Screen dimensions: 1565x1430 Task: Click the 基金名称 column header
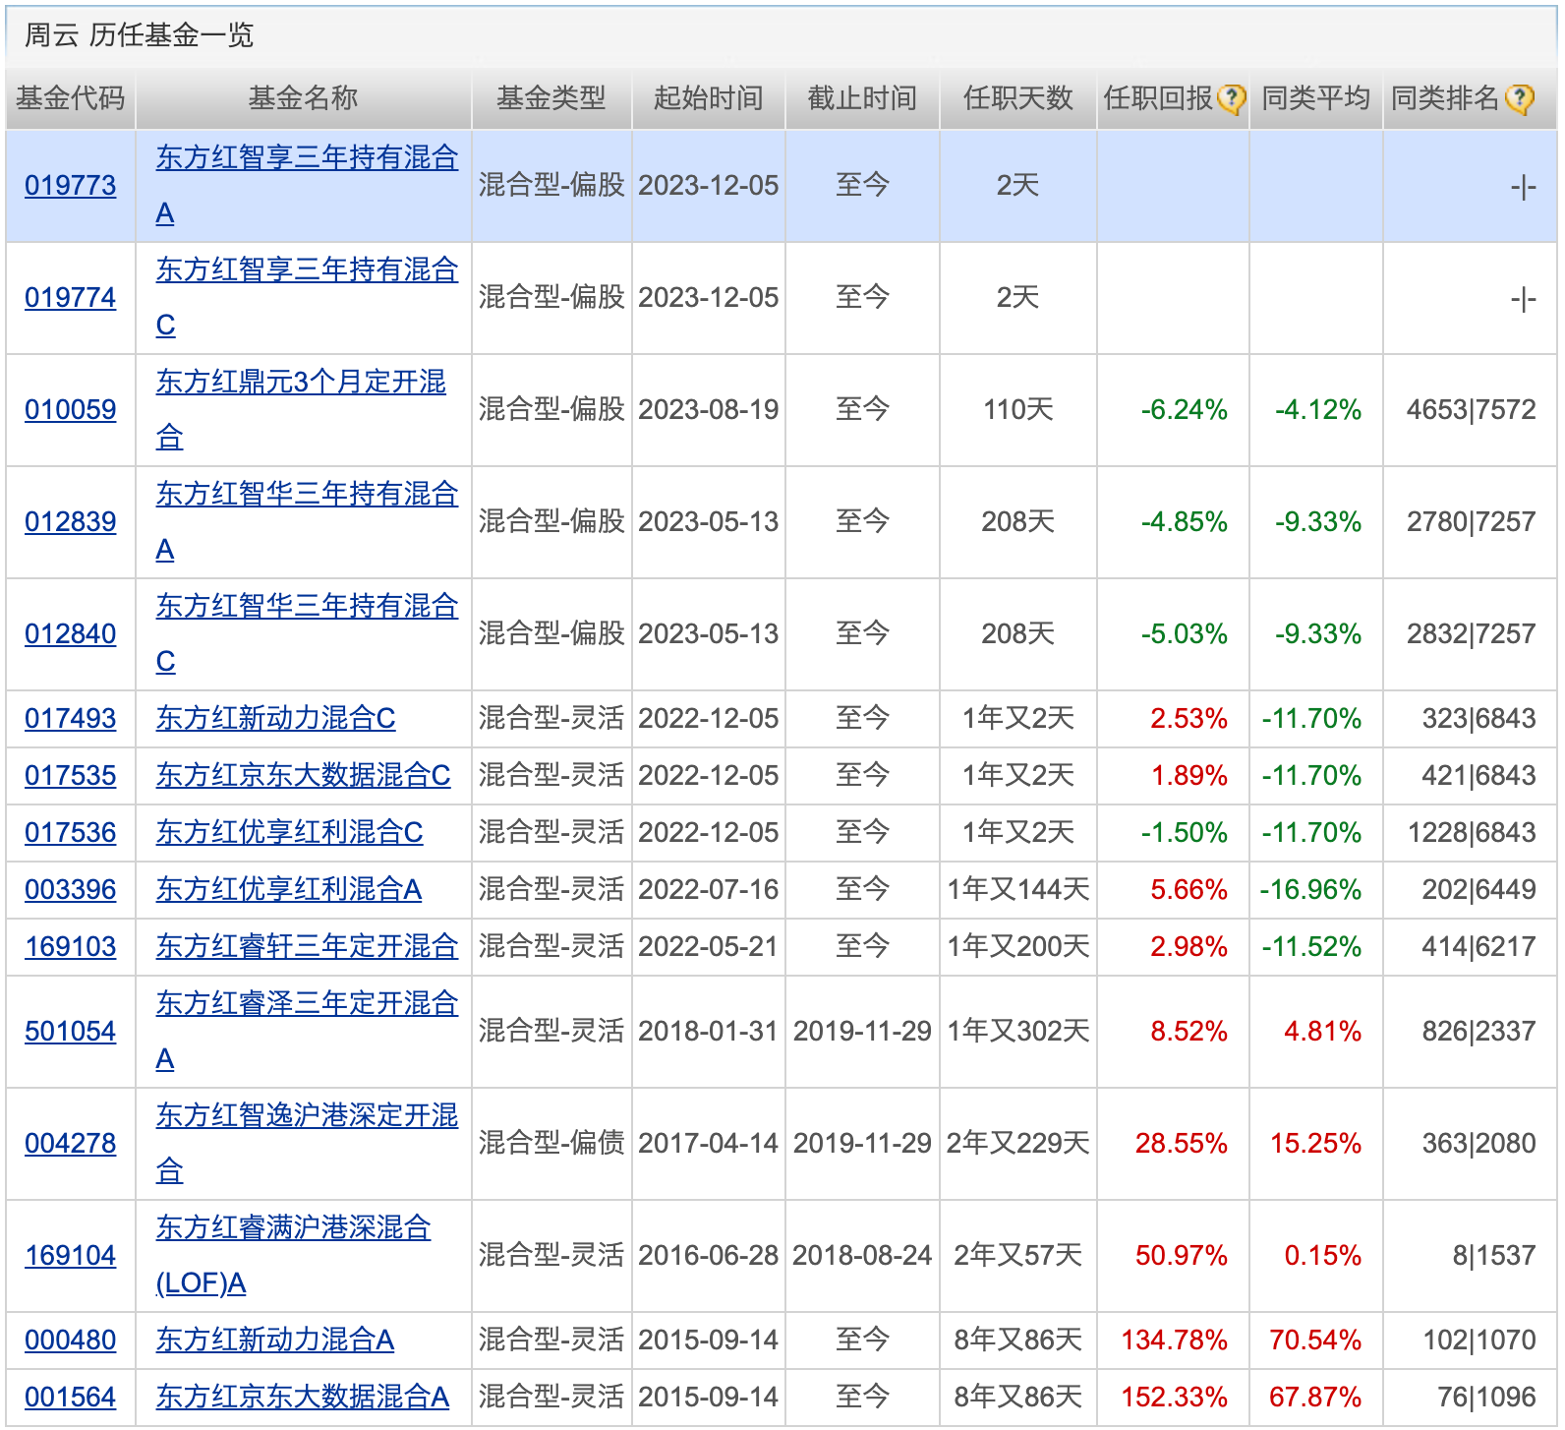point(303,98)
